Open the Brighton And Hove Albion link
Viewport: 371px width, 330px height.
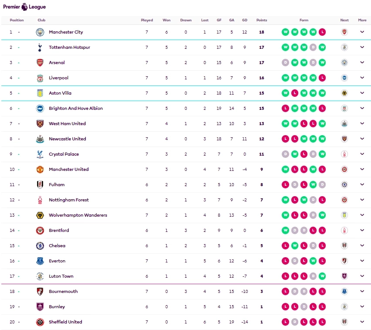(76, 109)
